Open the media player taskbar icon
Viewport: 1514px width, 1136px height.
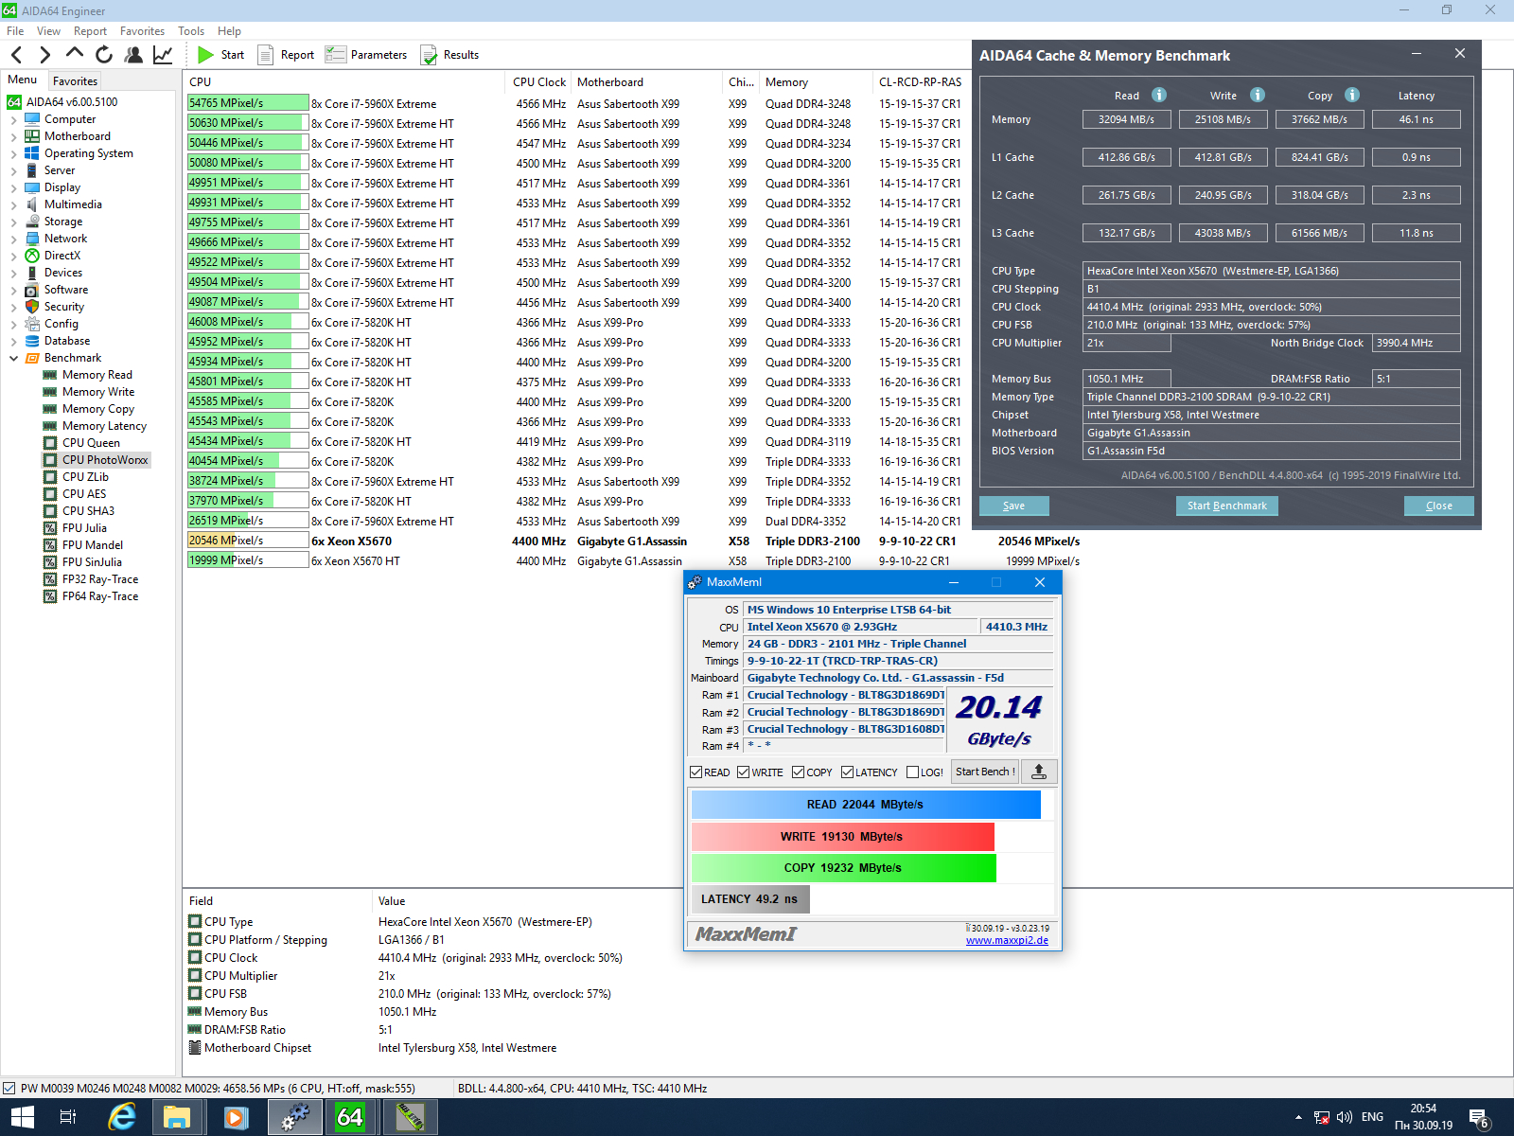[235, 1117]
